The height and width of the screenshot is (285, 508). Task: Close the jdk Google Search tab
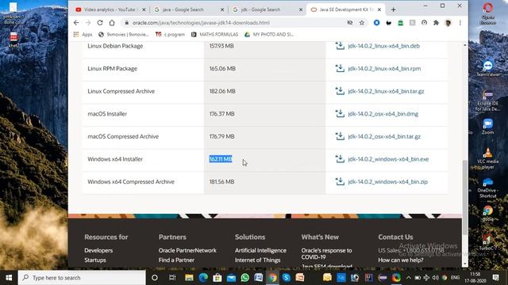[x=301, y=9]
